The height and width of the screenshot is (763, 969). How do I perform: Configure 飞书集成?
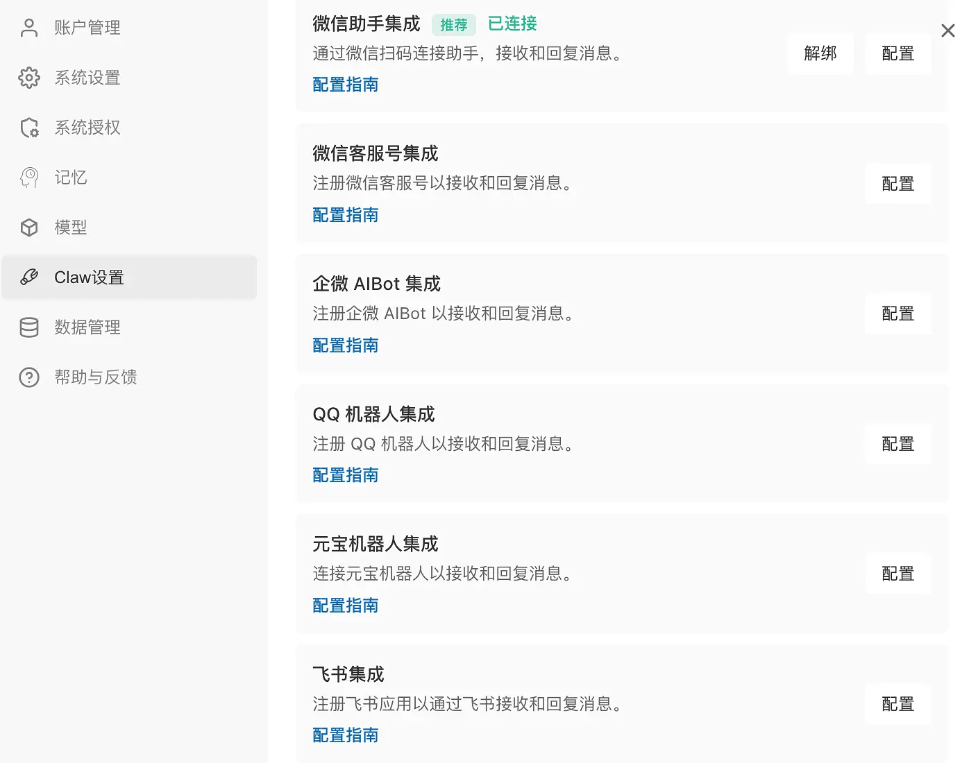(898, 704)
